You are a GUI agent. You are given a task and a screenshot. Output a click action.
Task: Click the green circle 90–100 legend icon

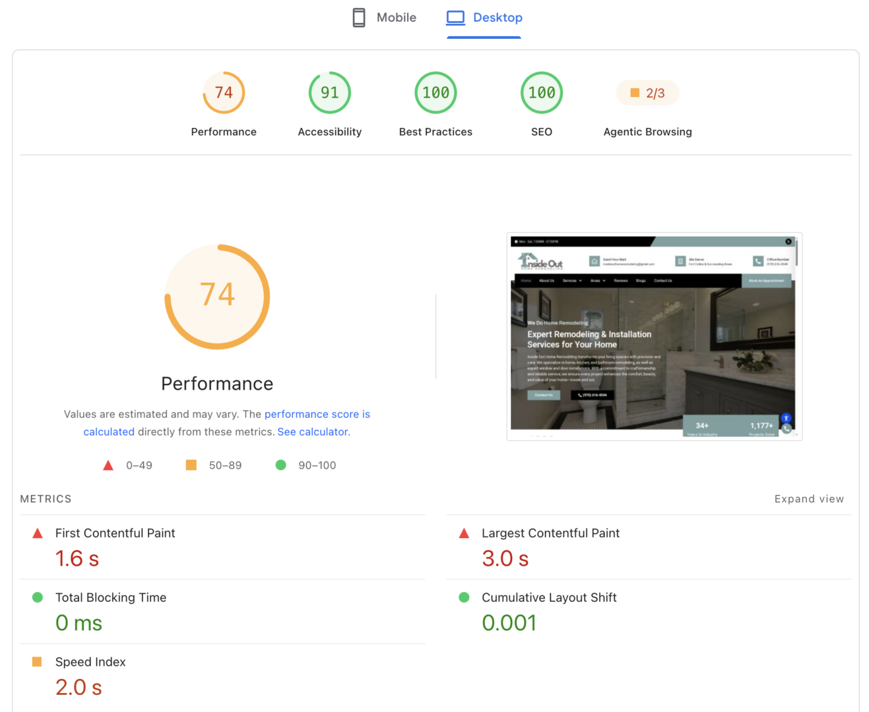point(280,465)
